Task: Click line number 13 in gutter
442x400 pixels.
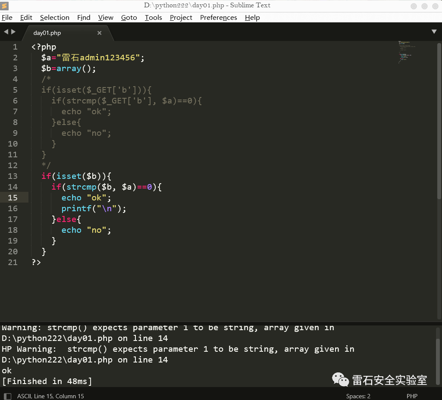Action: click(x=13, y=176)
